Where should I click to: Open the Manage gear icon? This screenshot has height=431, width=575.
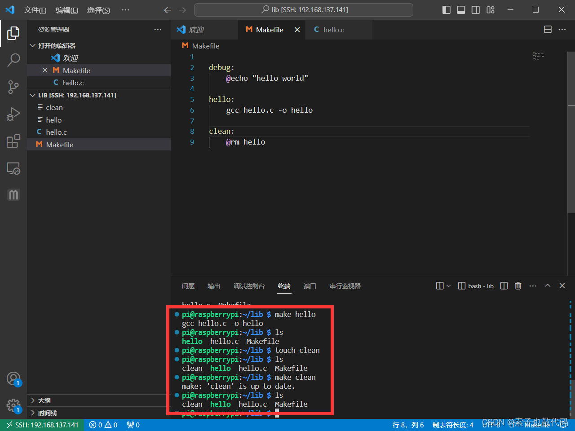[x=13, y=406]
